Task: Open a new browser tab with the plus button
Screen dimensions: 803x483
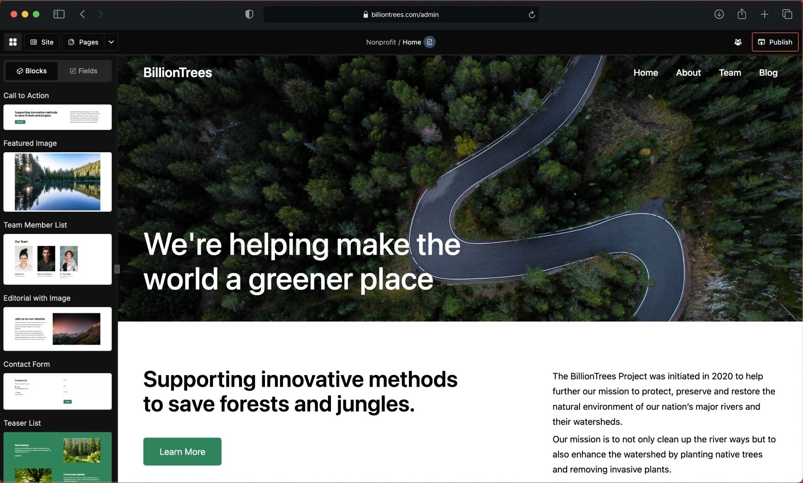Action: pyautogui.click(x=764, y=14)
